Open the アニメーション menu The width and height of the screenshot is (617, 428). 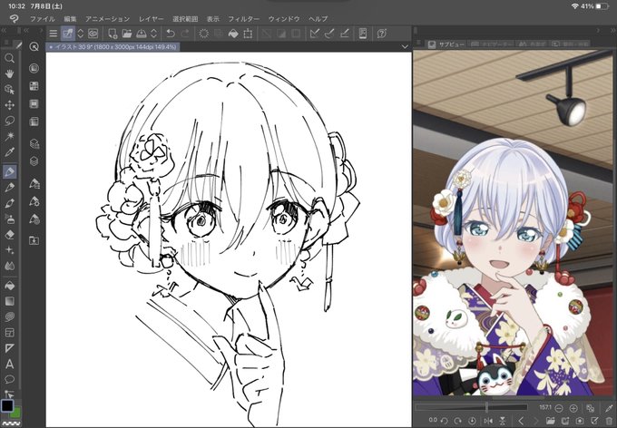pyautogui.click(x=107, y=19)
